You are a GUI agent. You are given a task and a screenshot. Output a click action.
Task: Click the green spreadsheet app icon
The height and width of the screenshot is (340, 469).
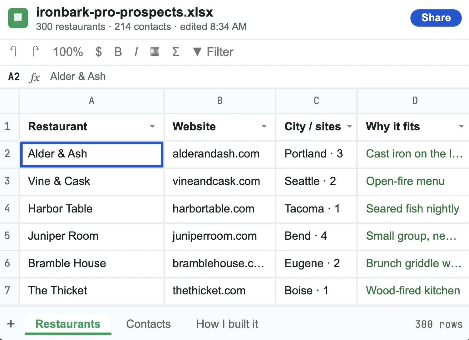point(18,18)
